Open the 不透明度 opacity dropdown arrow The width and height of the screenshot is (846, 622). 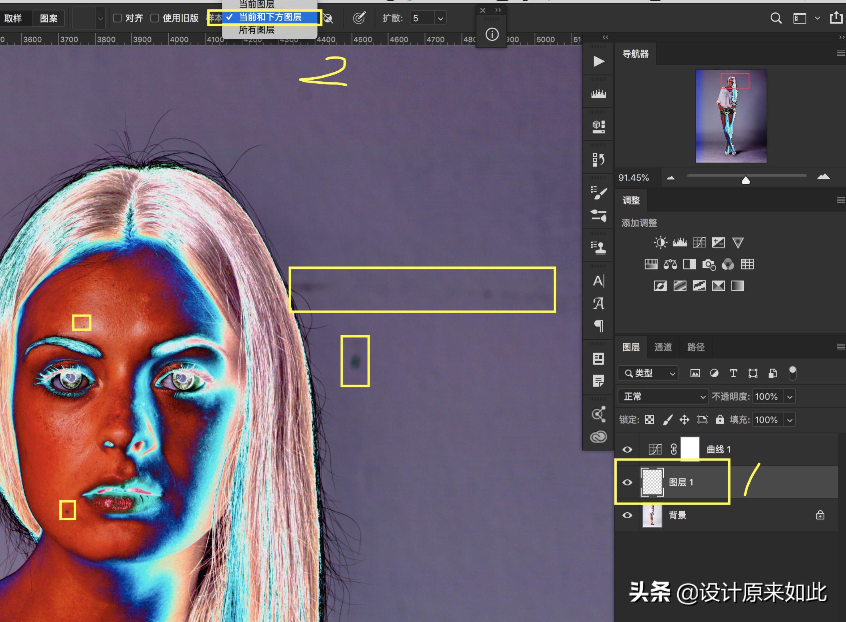click(789, 397)
